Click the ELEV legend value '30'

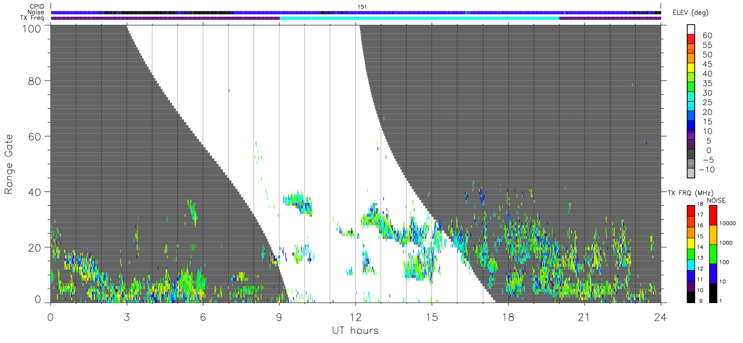(707, 93)
